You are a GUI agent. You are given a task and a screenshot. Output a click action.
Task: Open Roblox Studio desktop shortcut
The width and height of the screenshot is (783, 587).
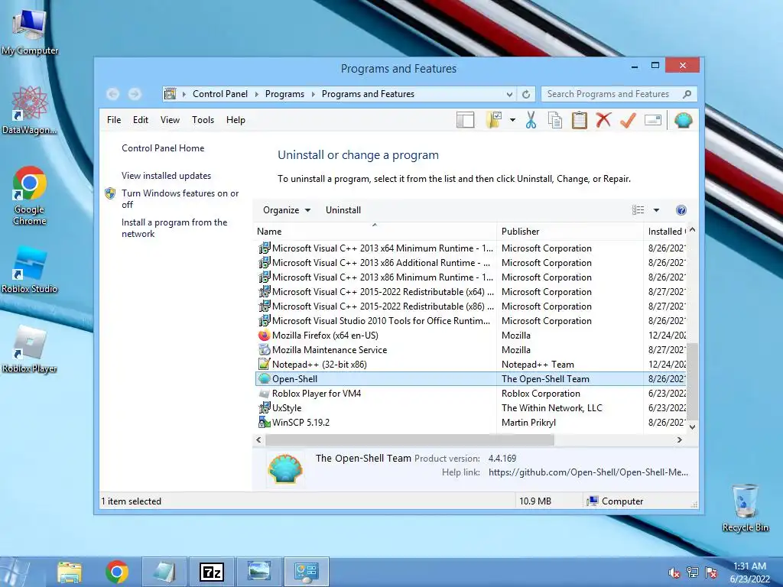pos(30,270)
